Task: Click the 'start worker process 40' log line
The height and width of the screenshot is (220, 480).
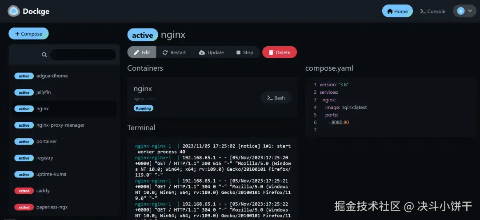Action: 213,149
